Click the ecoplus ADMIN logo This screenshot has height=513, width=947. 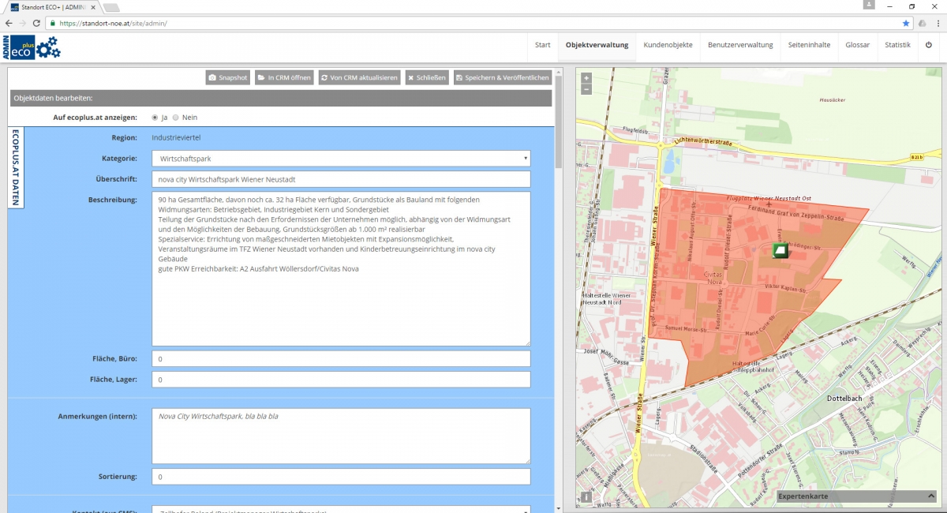32,47
